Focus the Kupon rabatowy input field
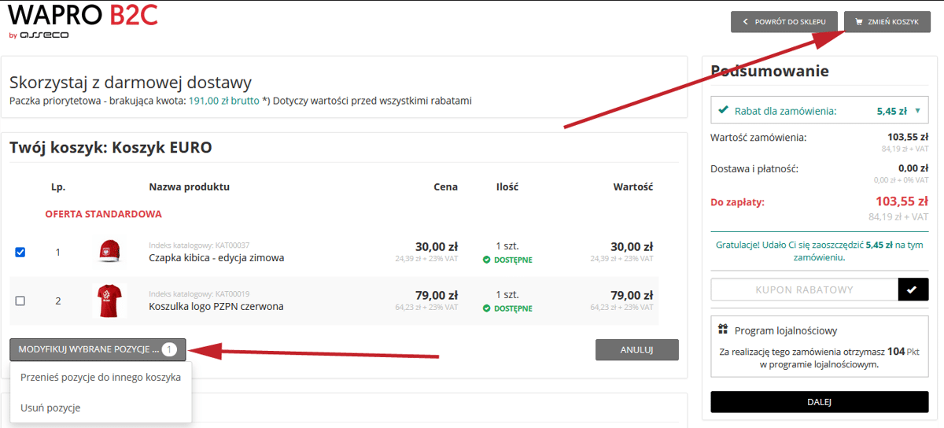The width and height of the screenshot is (944, 428). [x=804, y=290]
